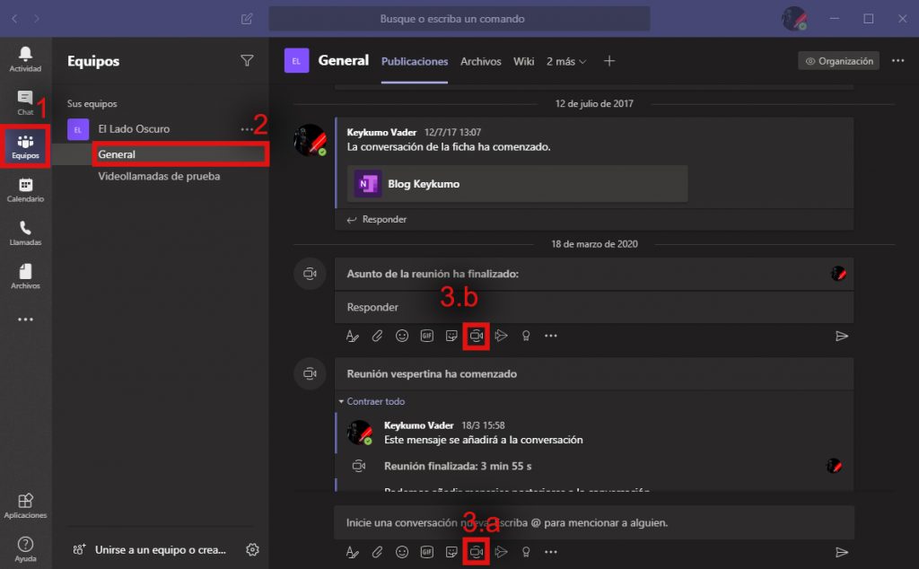Screen dimensions: 919x569
Task: Reply to the finished meeting with Responder
Action: tap(374, 307)
